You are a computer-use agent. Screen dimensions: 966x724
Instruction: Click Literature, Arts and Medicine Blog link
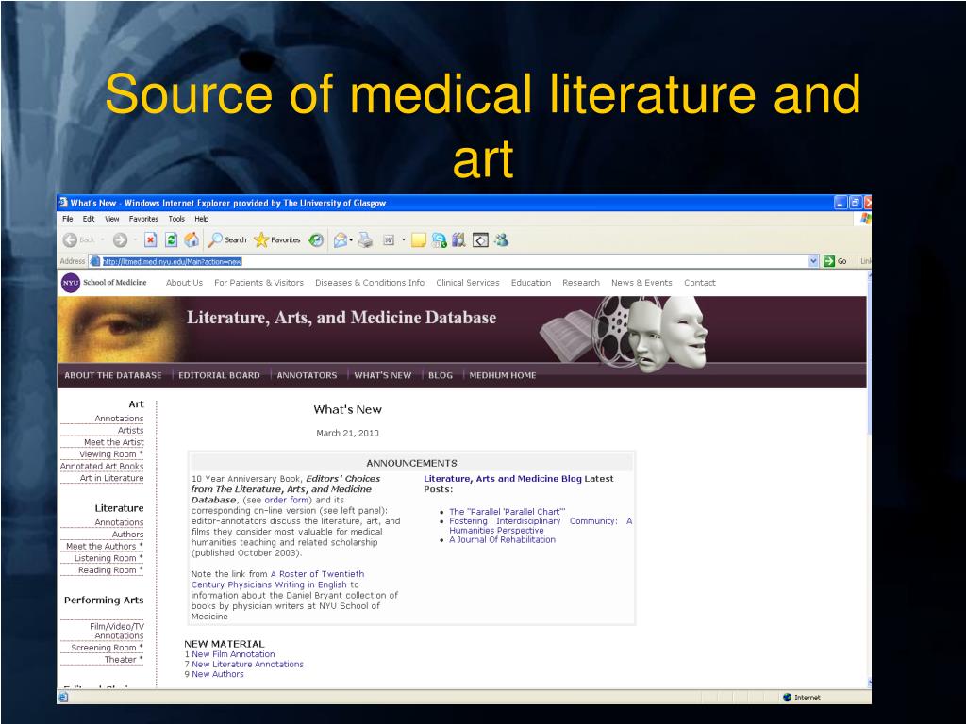tap(503, 478)
